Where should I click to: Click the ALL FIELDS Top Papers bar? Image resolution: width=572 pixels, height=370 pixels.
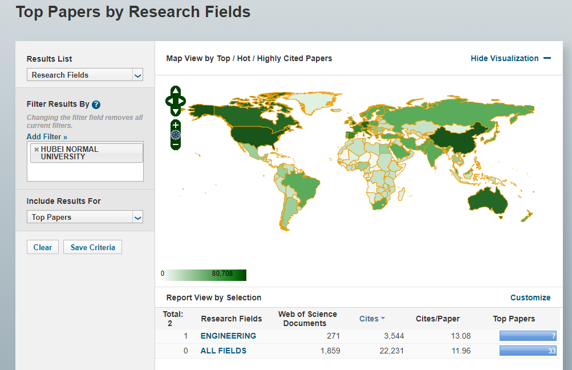pos(527,351)
